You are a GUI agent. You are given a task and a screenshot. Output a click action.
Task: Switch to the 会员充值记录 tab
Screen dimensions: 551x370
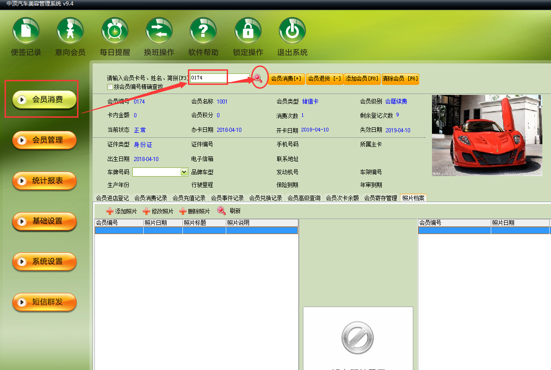pos(189,198)
